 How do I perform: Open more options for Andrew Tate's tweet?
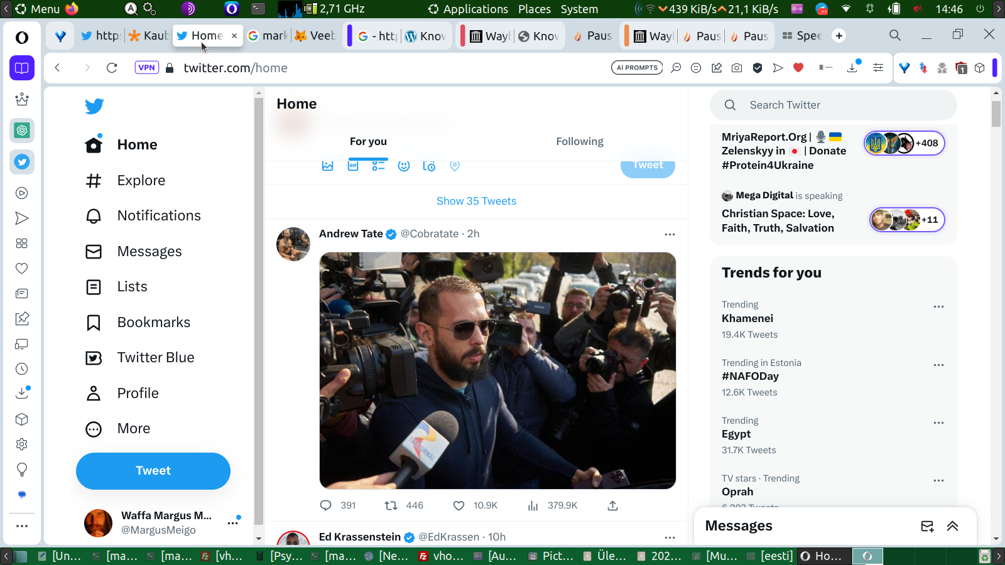[670, 234]
